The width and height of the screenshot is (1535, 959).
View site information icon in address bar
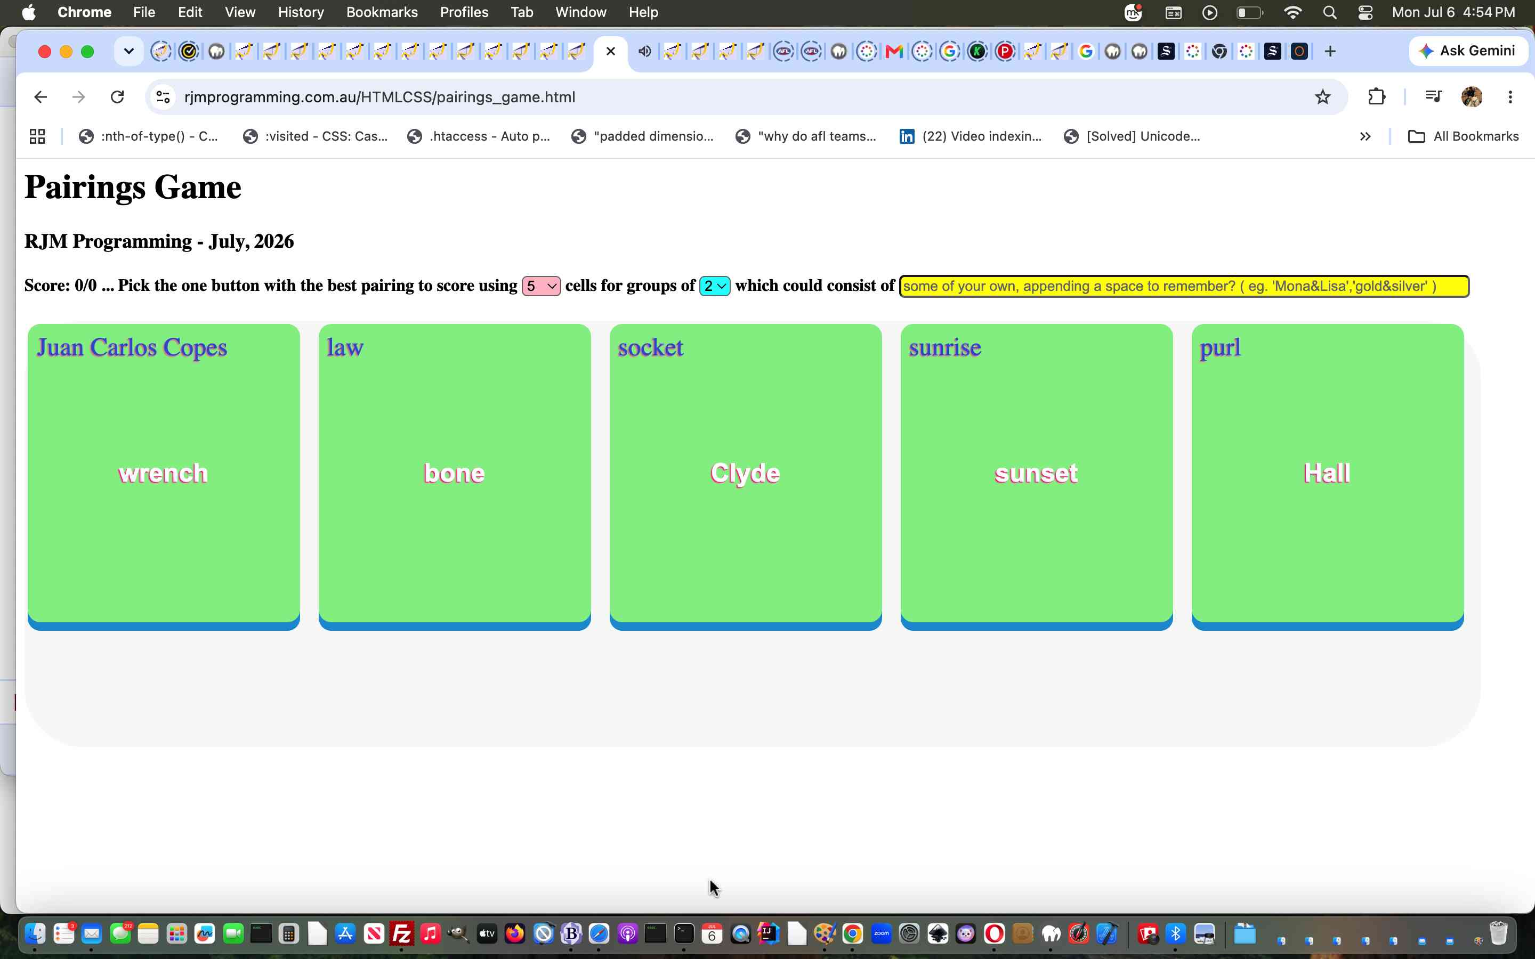(163, 97)
